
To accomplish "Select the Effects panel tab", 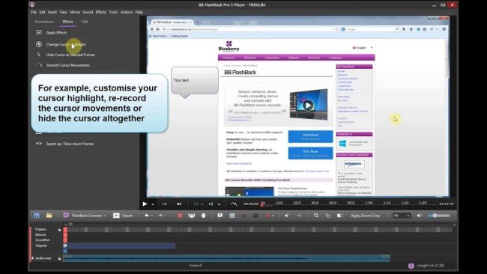I will click(67, 22).
